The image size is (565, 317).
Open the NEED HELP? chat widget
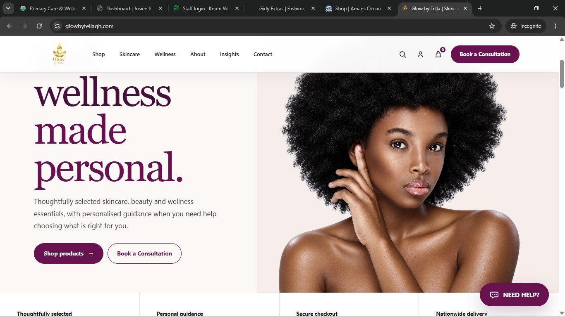[514, 295]
